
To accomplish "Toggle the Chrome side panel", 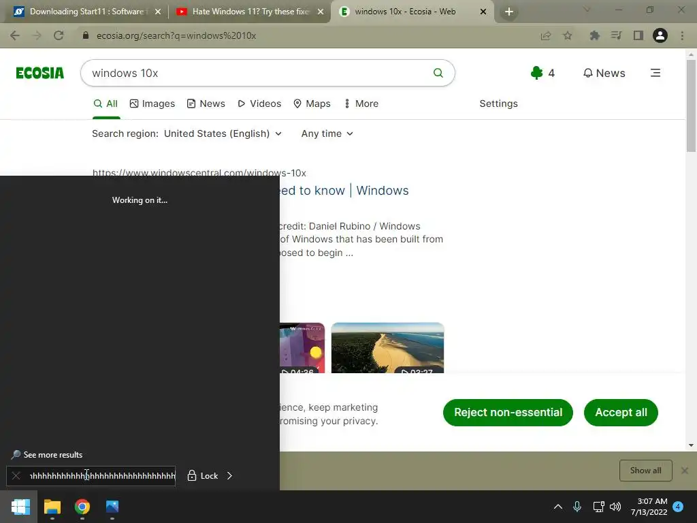I will click(x=638, y=35).
